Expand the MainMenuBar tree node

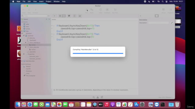click(x=22, y=61)
